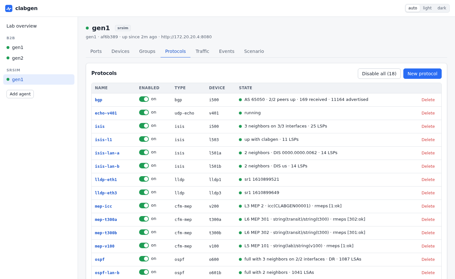This screenshot has height=279, width=455.
Task: Switch to the light theme
Action: click(x=427, y=8)
